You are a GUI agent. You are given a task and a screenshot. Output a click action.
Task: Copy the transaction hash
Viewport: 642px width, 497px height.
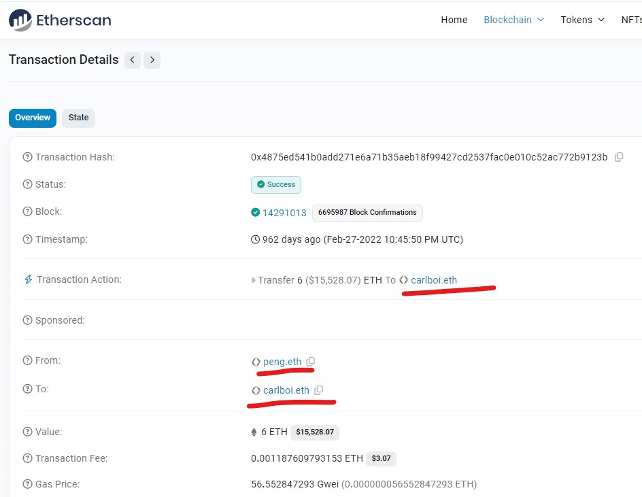[x=619, y=157]
